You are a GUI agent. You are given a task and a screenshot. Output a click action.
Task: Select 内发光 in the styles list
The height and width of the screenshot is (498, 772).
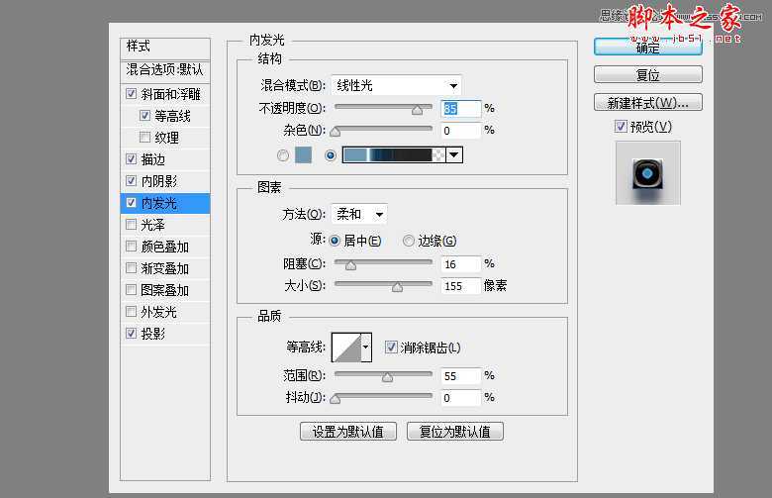(x=163, y=203)
